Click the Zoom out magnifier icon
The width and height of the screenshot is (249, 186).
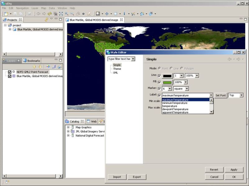click(72, 14)
